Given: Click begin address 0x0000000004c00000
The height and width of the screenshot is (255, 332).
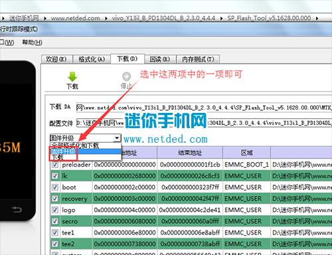Looking at the screenshot, I should click(x=125, y=210).
